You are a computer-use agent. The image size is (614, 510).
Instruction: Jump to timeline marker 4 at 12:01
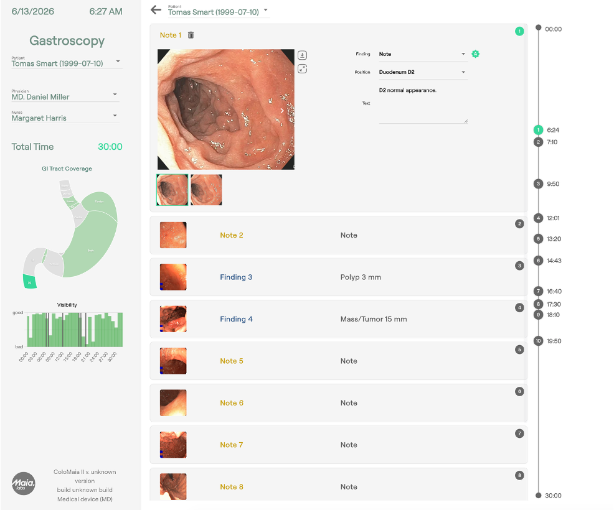click(539, 218)
